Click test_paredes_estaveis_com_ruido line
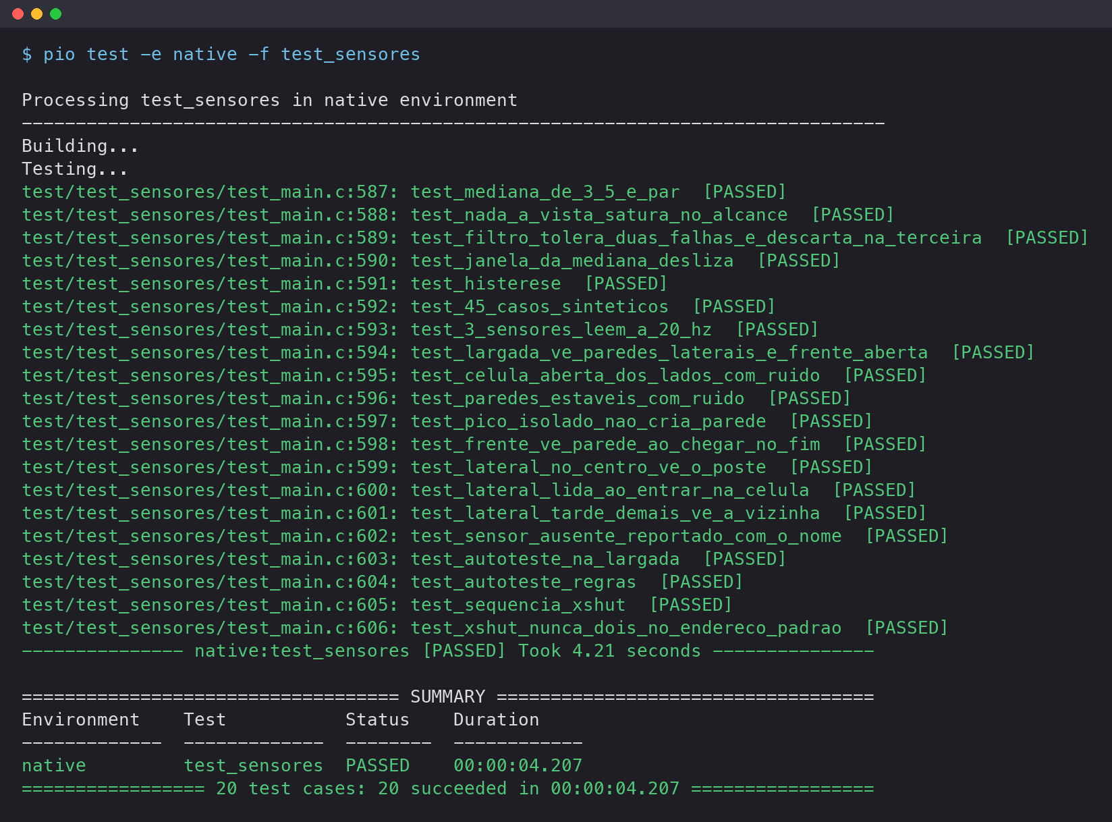 click(x=437, y=399)
